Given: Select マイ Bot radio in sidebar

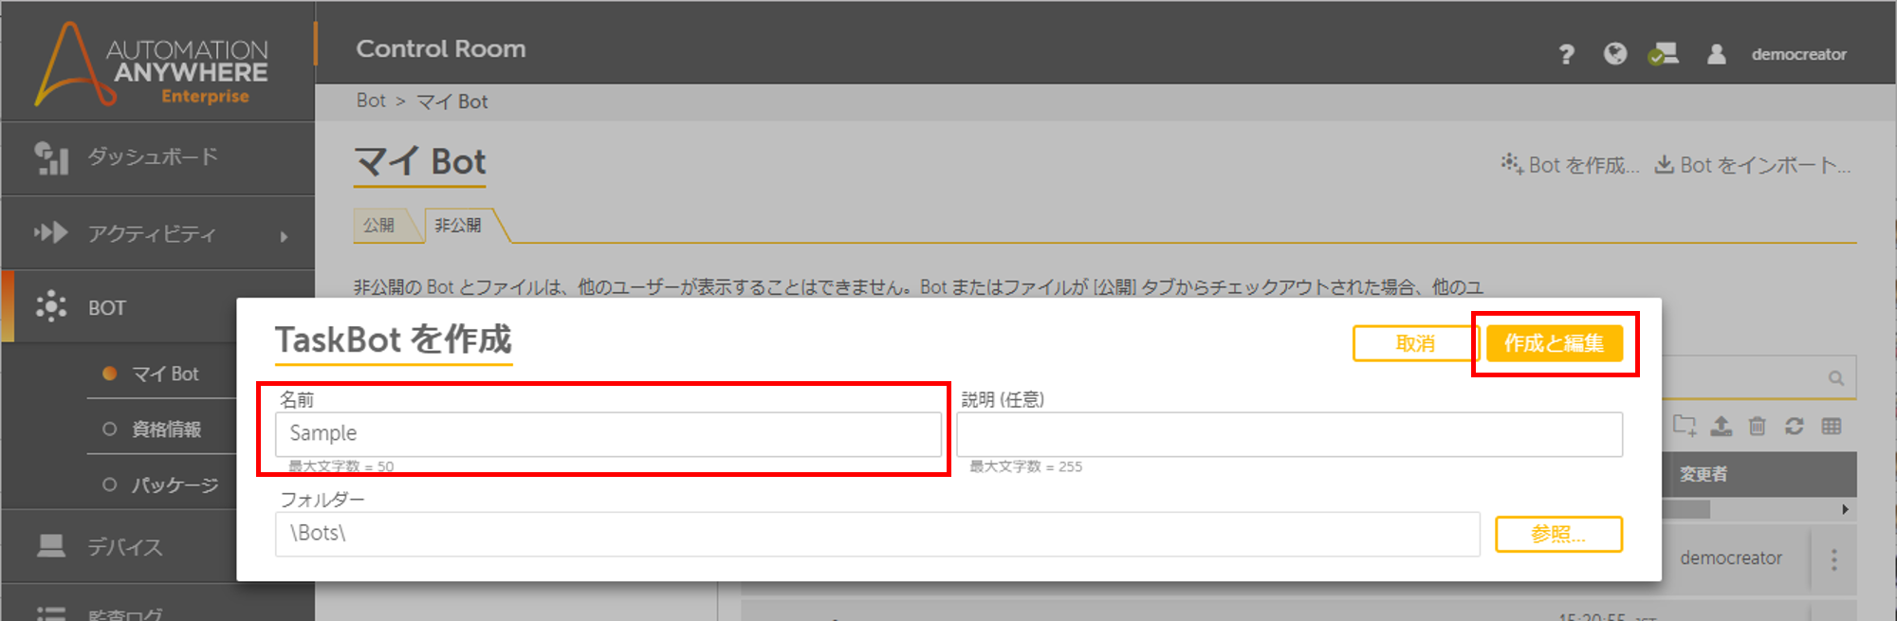Looking at the screenshot, I should pyautogui.click(x=109, y=374).
